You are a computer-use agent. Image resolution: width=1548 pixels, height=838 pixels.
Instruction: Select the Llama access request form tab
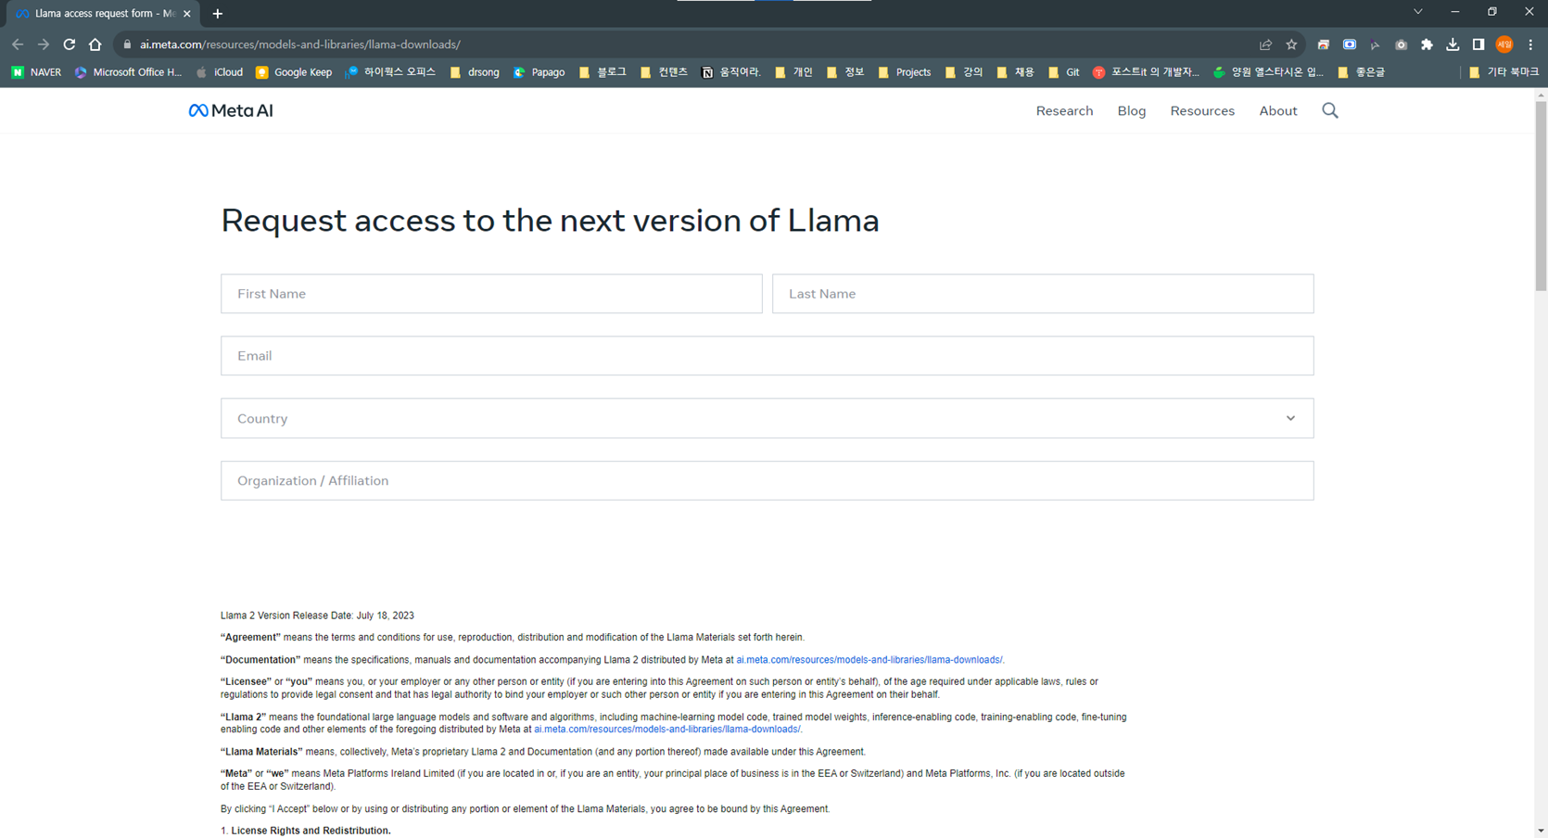click(x=101, y=14)
